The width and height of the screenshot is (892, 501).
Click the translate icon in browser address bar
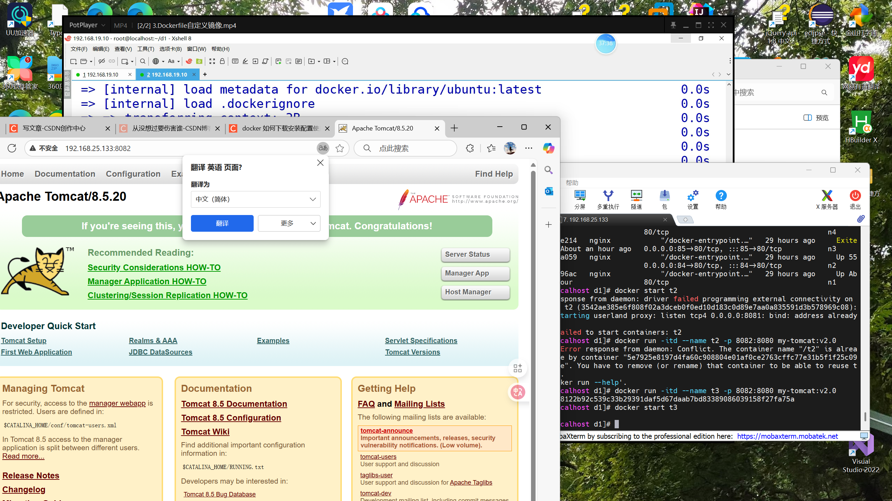(x=323, y=148)
